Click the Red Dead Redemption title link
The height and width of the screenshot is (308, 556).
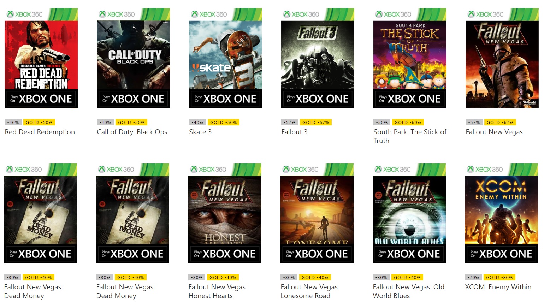(x=40, y=132)
